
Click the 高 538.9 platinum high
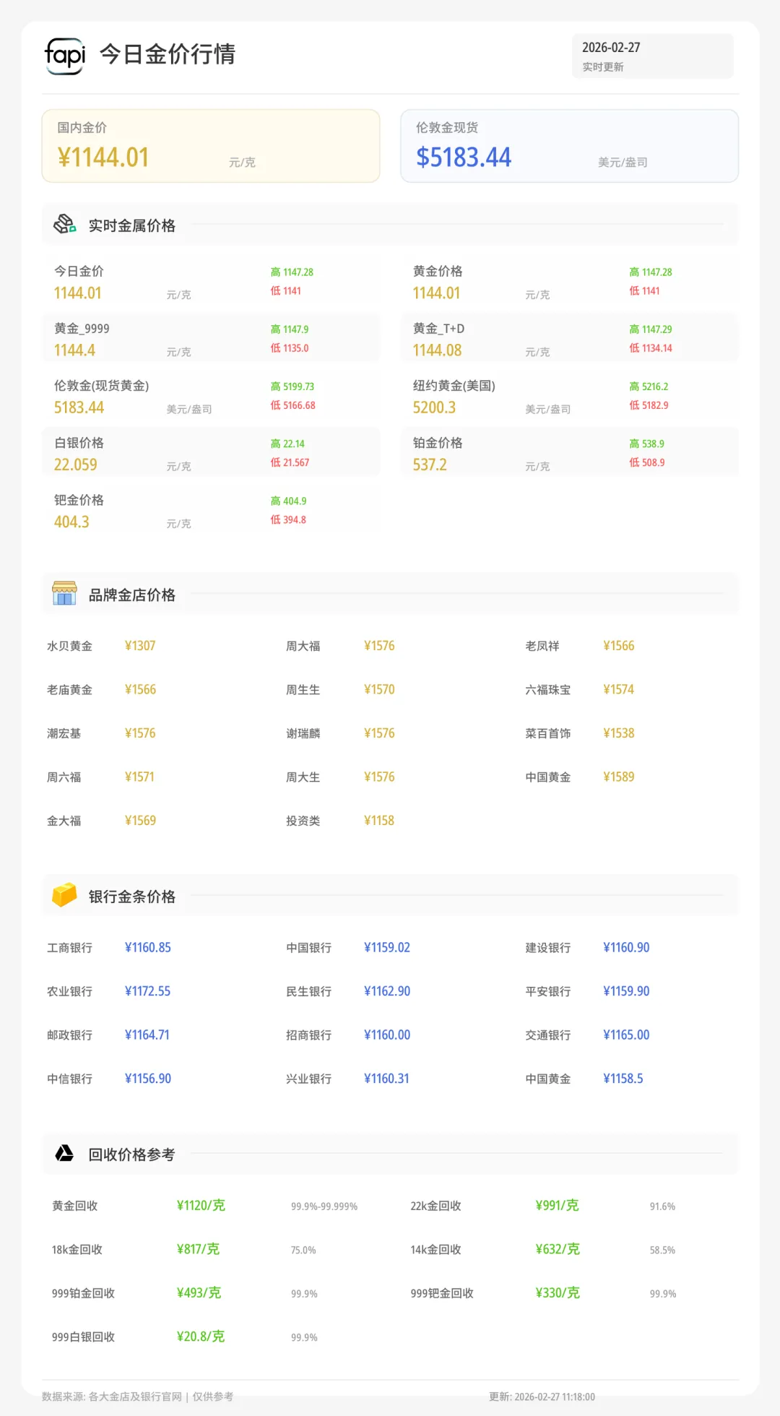pyautogui.click(x=646, y=444)
